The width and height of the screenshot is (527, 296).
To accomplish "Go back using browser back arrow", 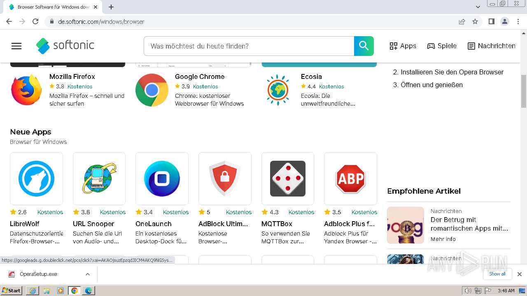I will point(9,21).
